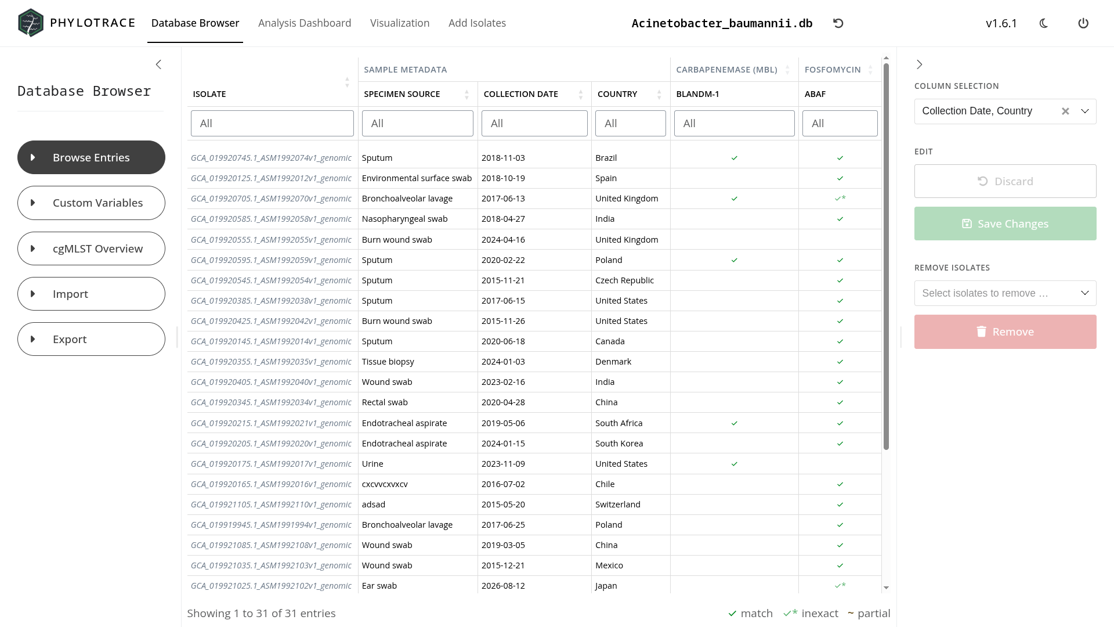The height and width of the screenshot is (627, 1114).
Task: Click BLANDM-1 checkmark for South Africa row
Action: (x=734, y=423)
